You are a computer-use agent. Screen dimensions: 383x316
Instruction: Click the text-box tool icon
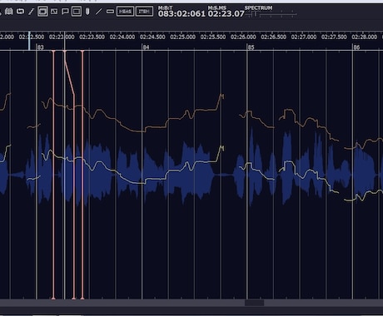[x=54, y=12]
